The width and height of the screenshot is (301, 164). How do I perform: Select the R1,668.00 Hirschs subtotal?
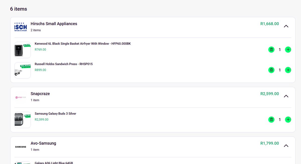(x=270, y=24)
